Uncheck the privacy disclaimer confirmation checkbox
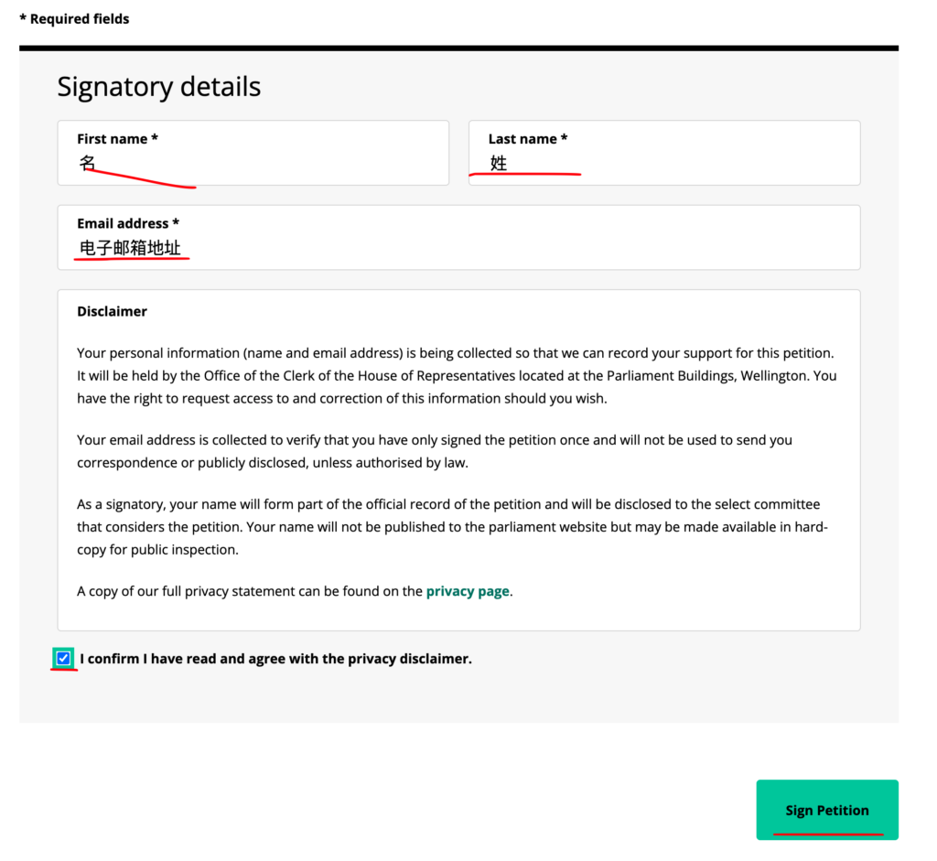937x861 pixels. click(63, 659)
